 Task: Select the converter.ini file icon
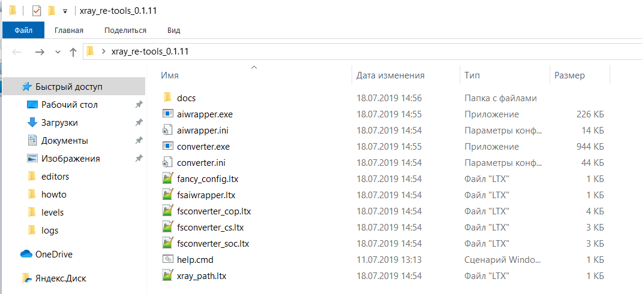[x=167, y=162]
